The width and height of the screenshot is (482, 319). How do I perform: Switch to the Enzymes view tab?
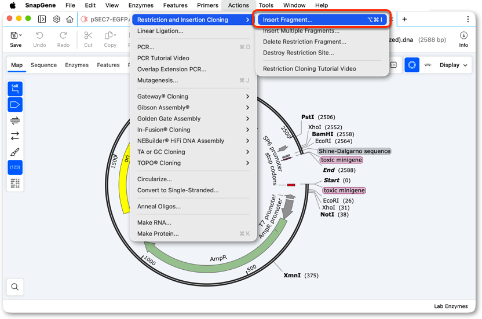pos(76,65)
